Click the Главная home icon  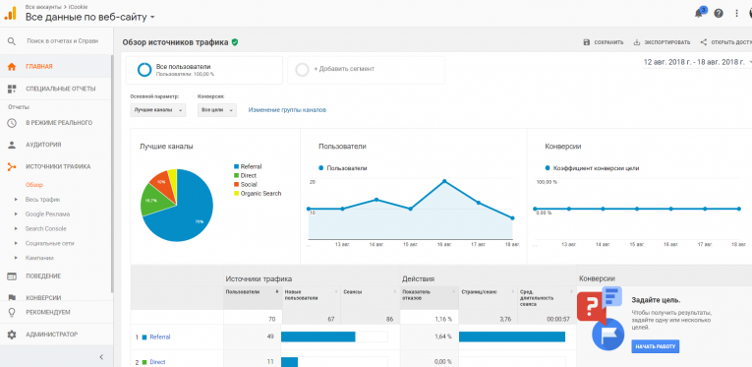[12, 66]
